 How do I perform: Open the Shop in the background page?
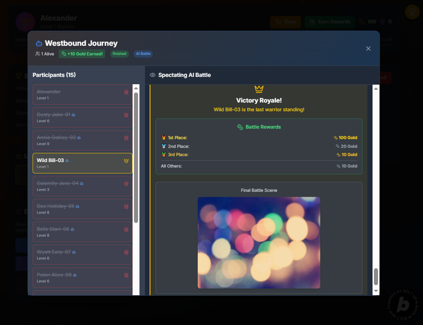click(285, 22)
